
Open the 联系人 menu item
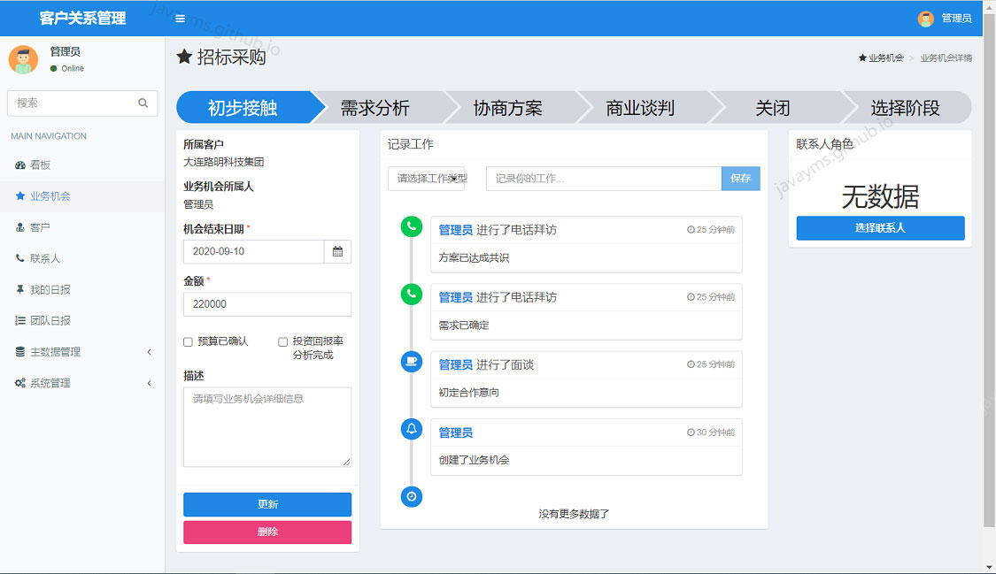[82, 258]
